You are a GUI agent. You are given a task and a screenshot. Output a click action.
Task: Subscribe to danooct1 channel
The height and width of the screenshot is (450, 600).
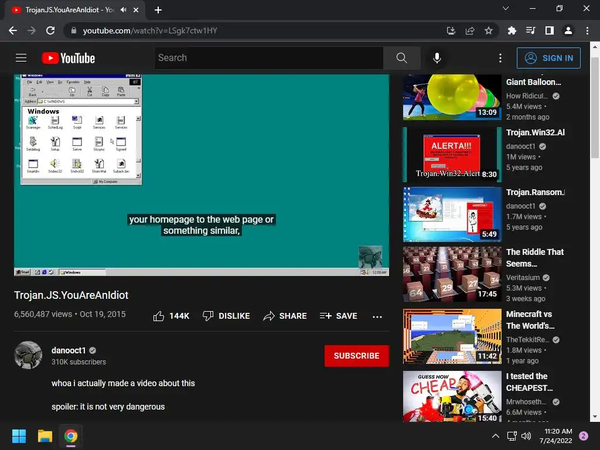[357, 356]
